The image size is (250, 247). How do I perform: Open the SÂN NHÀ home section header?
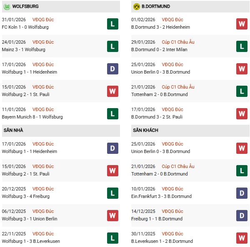[13, 130]
